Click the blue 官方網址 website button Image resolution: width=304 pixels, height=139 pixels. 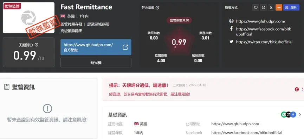(x=96, y=47)
